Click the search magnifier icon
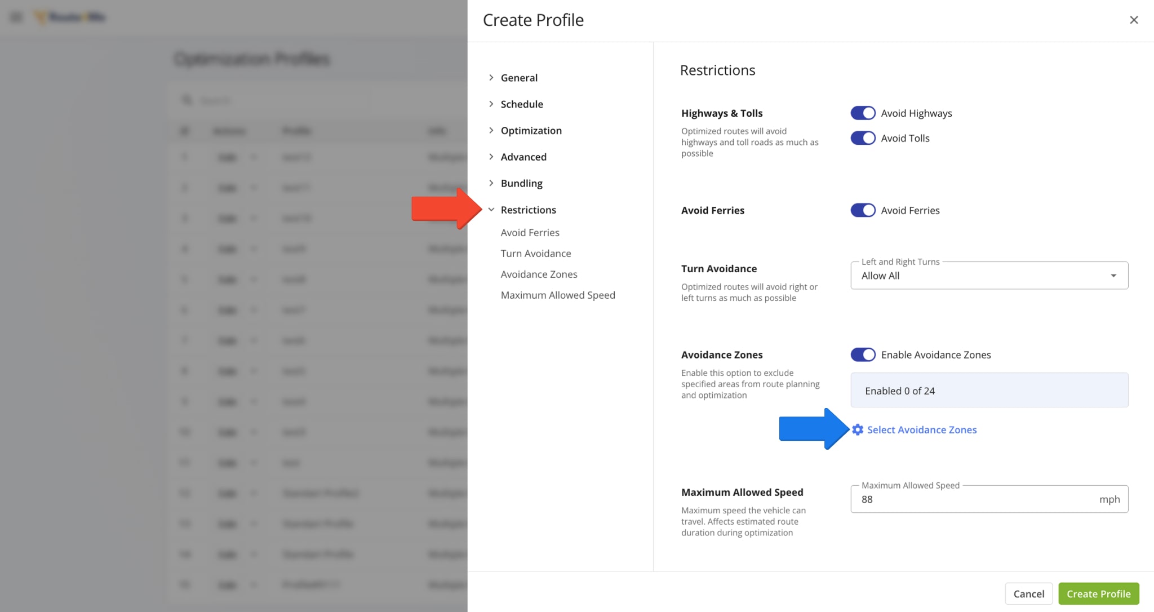 point(187,100)
